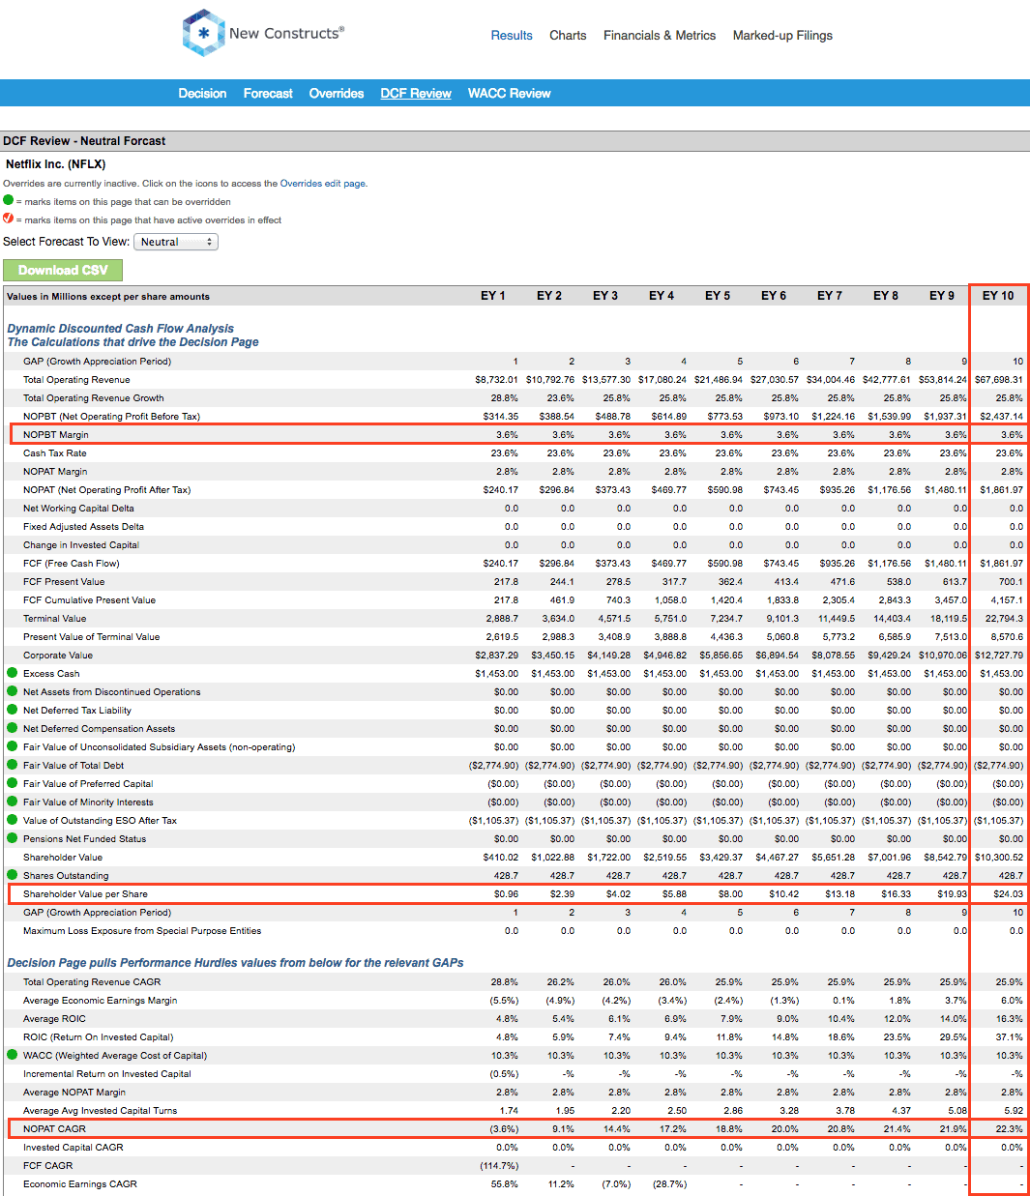Follow the Overrides edit page link
Viewport: 1030px width, 1196px height.
coord(322,184)
